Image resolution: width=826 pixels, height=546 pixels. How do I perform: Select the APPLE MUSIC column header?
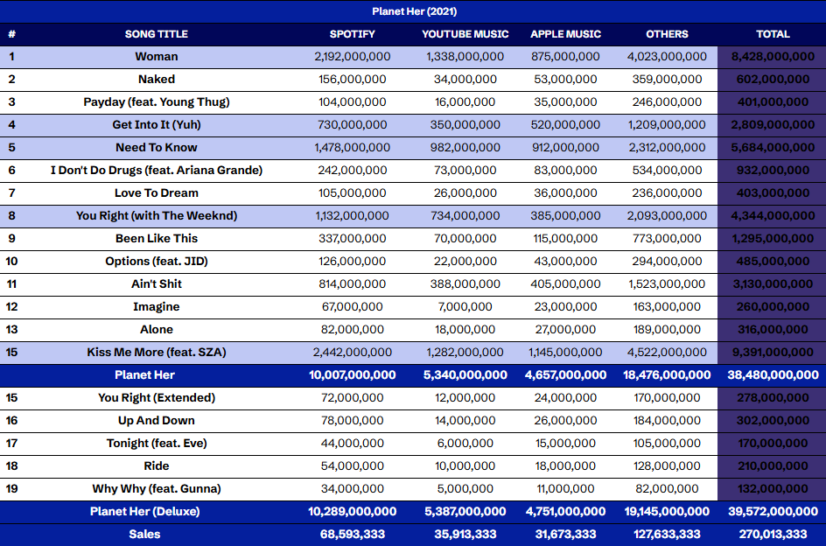(x=566, y=34)
